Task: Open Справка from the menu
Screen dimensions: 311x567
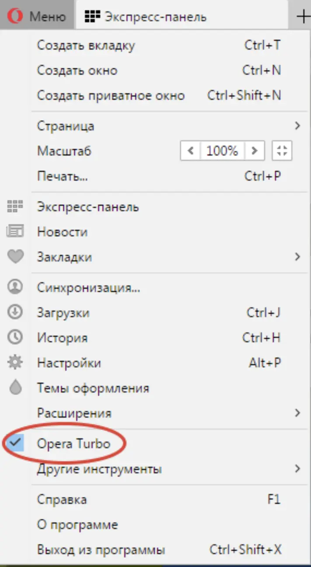Action: pyautogui.click(x=61, y=499)
